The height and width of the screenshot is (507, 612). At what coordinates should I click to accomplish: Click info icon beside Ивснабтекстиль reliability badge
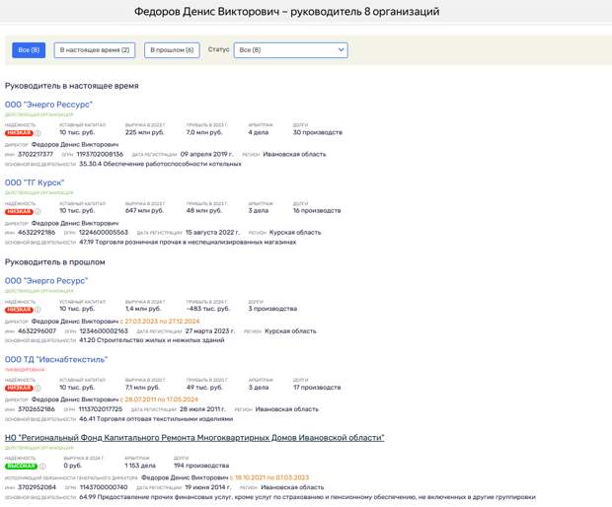(38, 388)
